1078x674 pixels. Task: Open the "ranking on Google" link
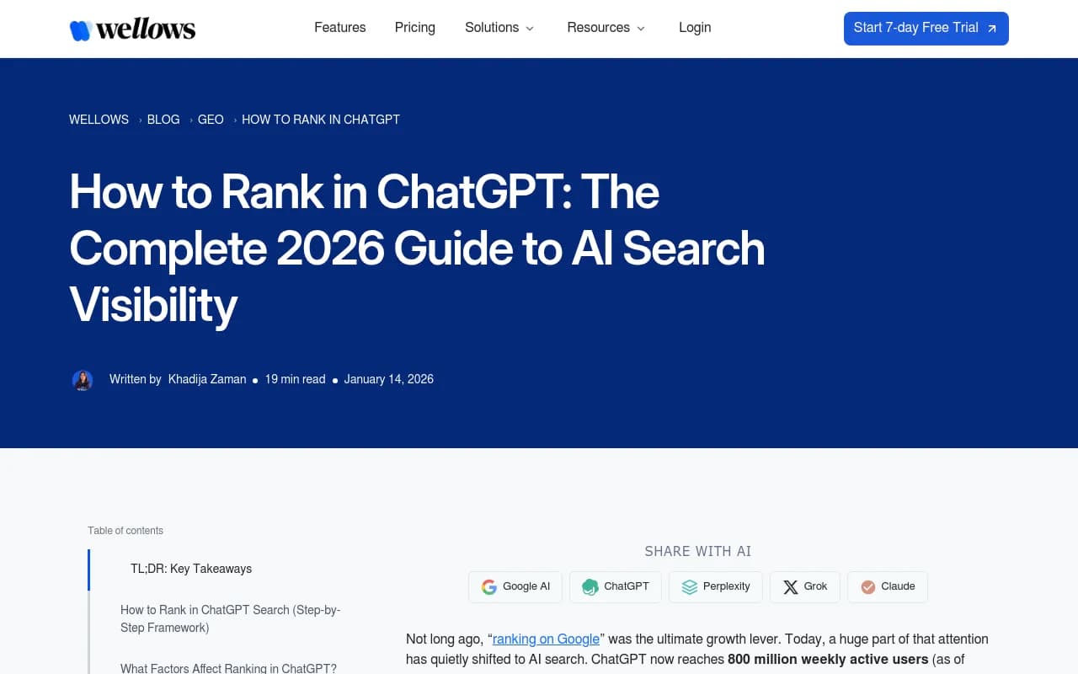pyautogui.click(x=546, y=639)
